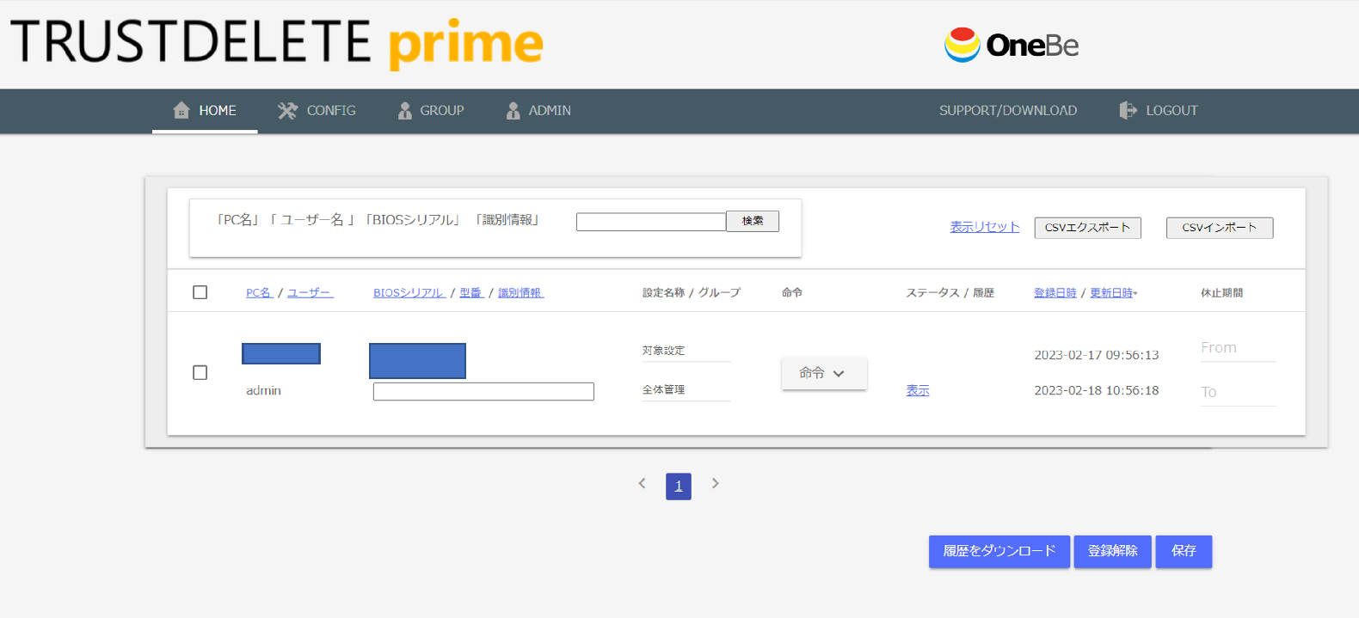Click the 検索 search button
The height and width of the screenshot is (618, 1359).
753,221
